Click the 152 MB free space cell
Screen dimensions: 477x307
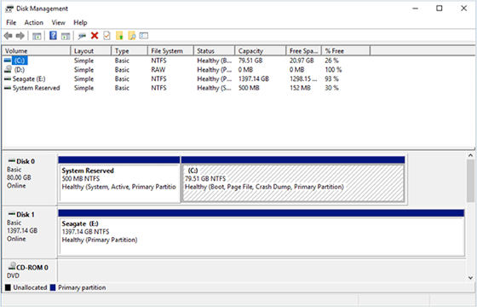click(300, 88)
